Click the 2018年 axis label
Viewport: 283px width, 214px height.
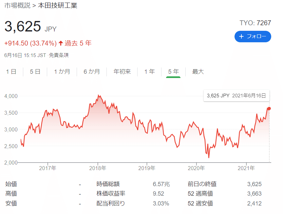(98, 168)
